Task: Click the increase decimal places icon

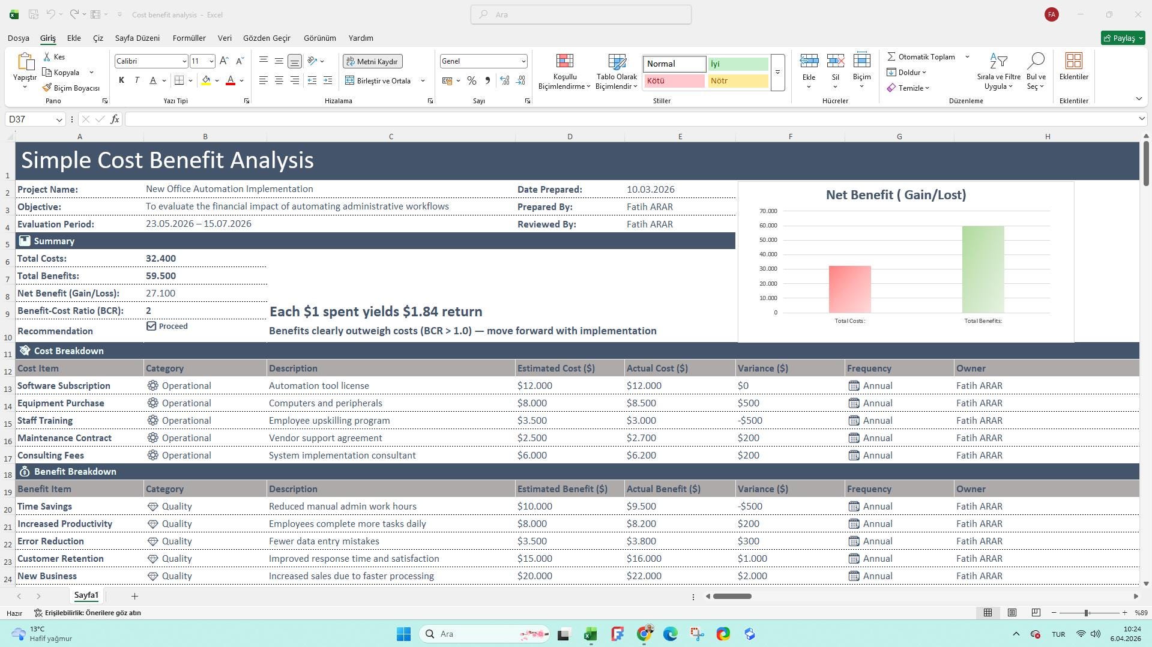Action: [x=505, y=80]
